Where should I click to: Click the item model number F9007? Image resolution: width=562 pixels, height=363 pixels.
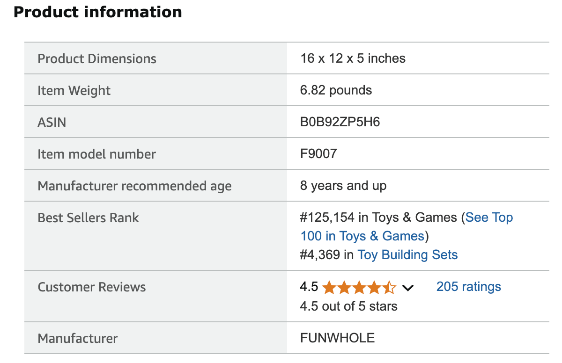tap(318, 154)
